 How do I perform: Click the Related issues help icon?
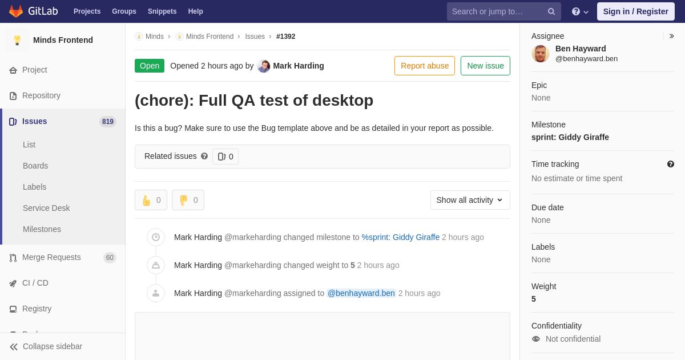coord(204,156)
